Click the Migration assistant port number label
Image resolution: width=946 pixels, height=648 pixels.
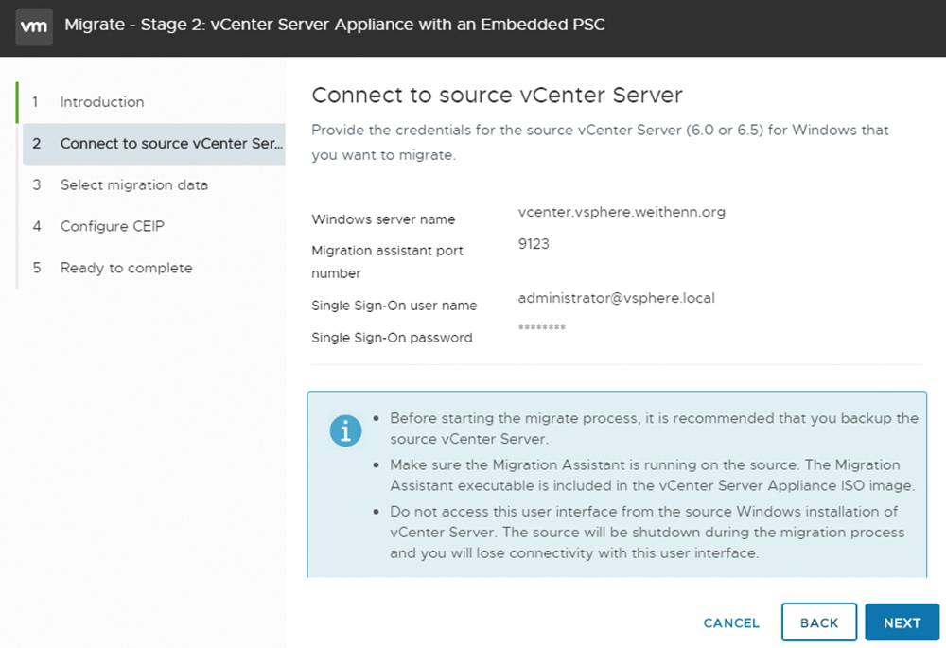[x=387, y=262]
